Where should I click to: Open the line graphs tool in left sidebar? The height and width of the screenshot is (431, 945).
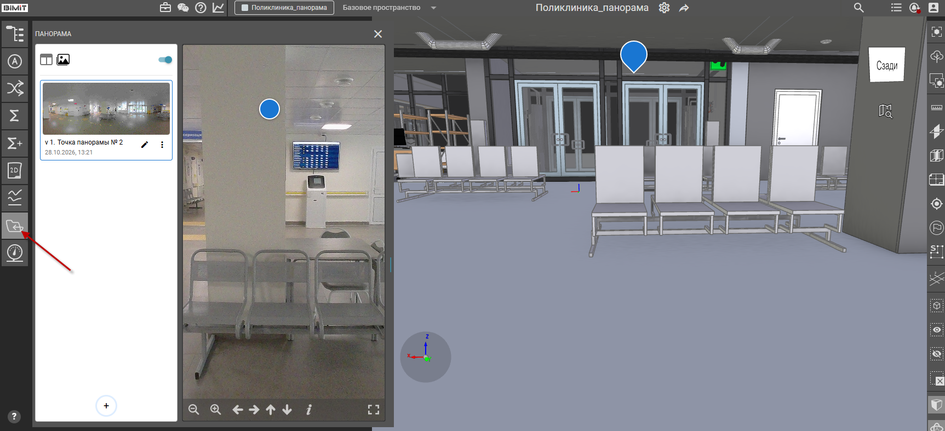[15, 198]
